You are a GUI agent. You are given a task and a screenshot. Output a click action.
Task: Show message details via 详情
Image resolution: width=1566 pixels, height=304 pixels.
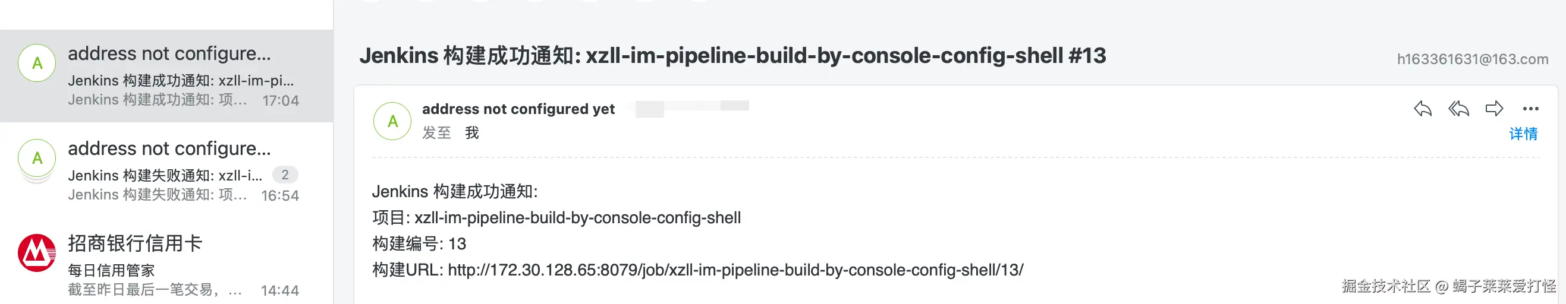point(1523,134)
